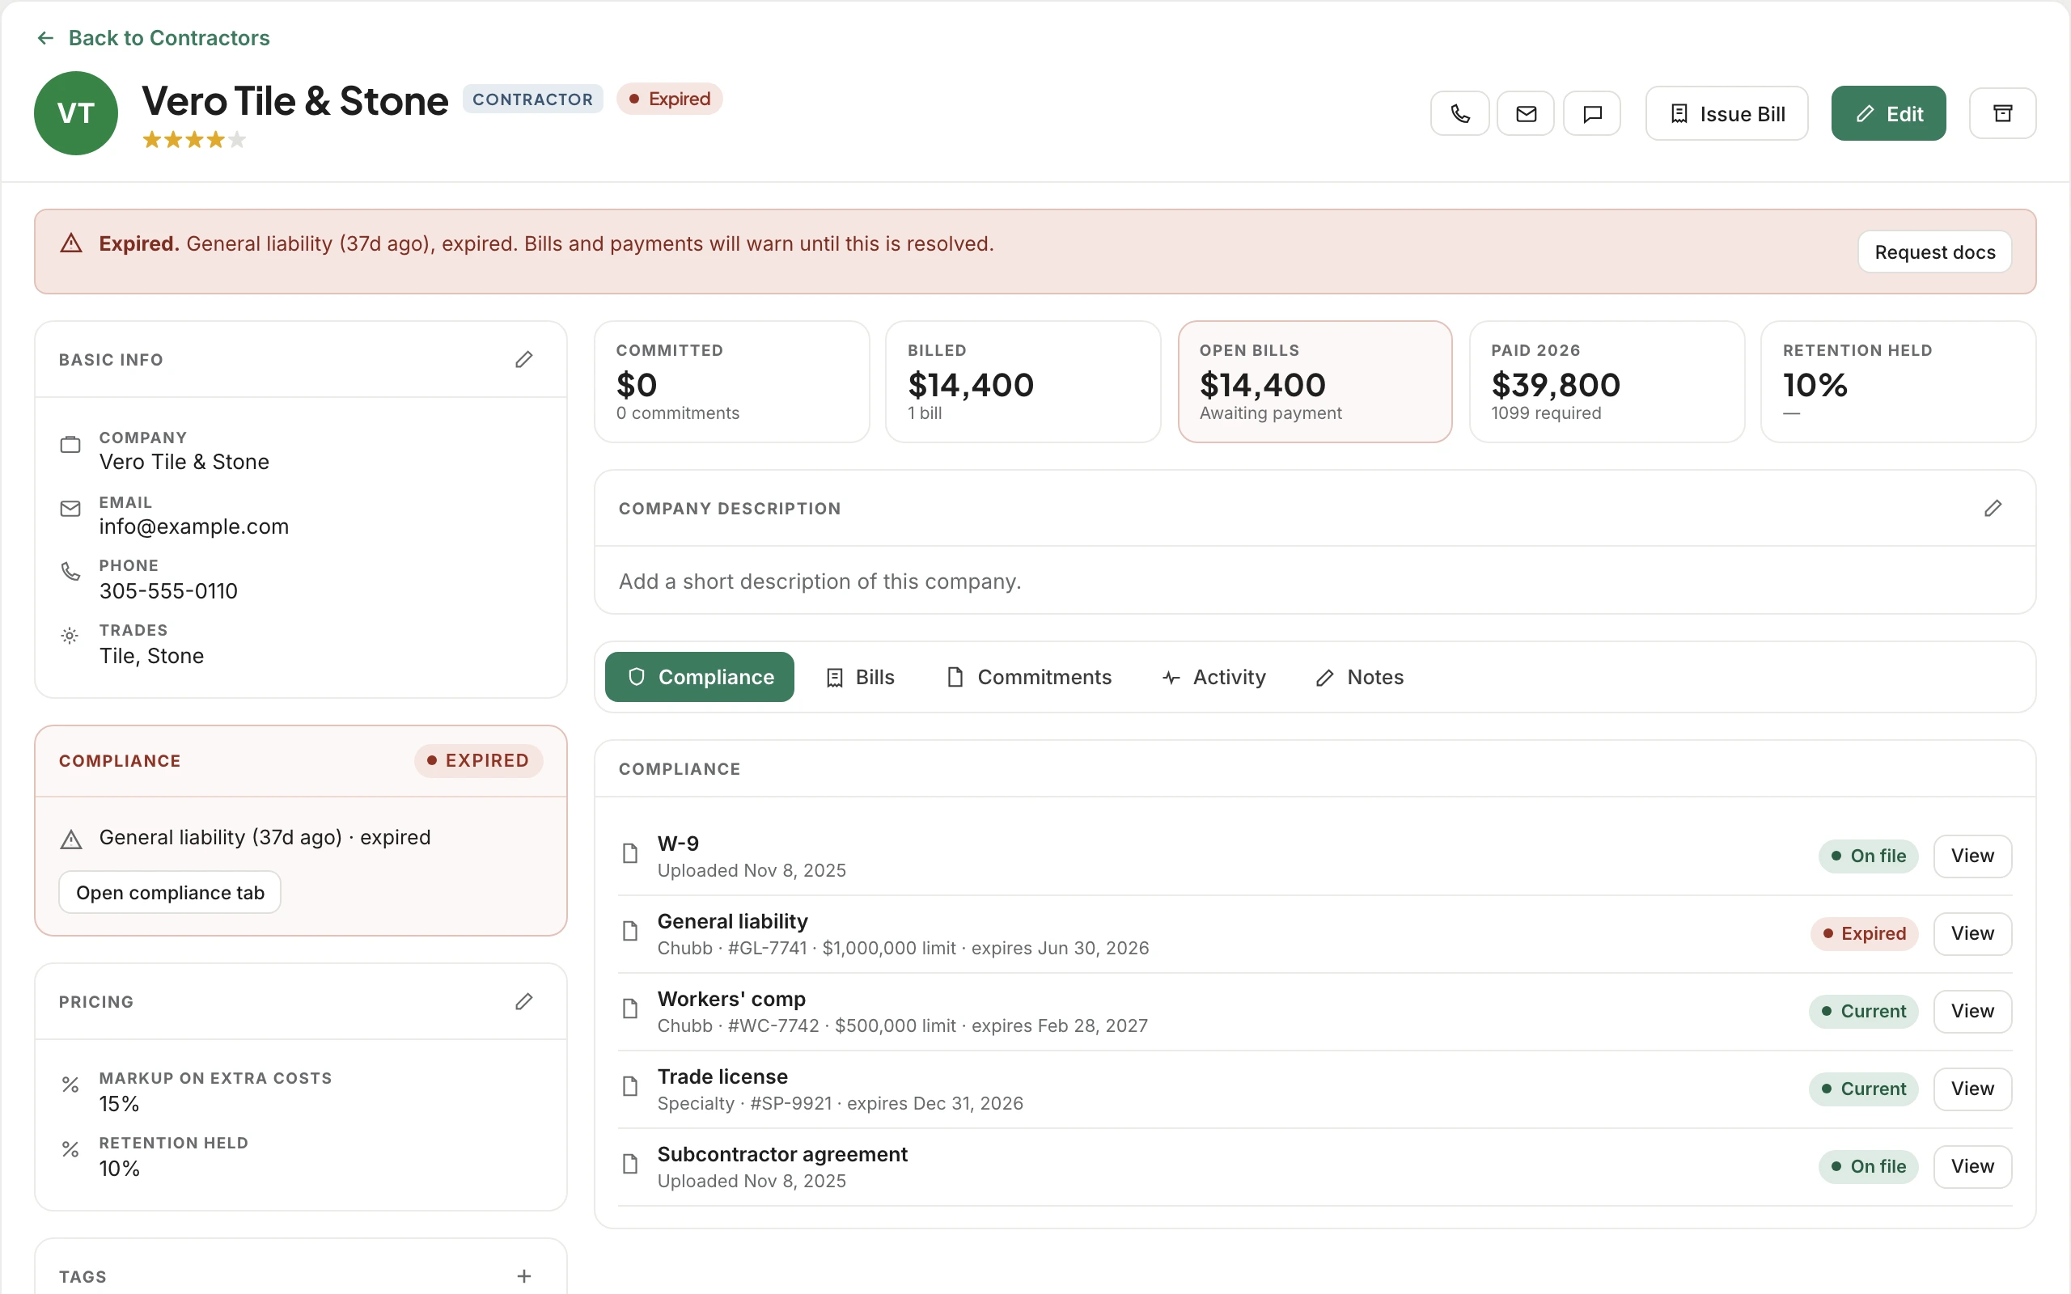The height and width of the screenshot is (1294, 2071).
Task: Switch to the Compliance tab
Action: tap(699, 677)
